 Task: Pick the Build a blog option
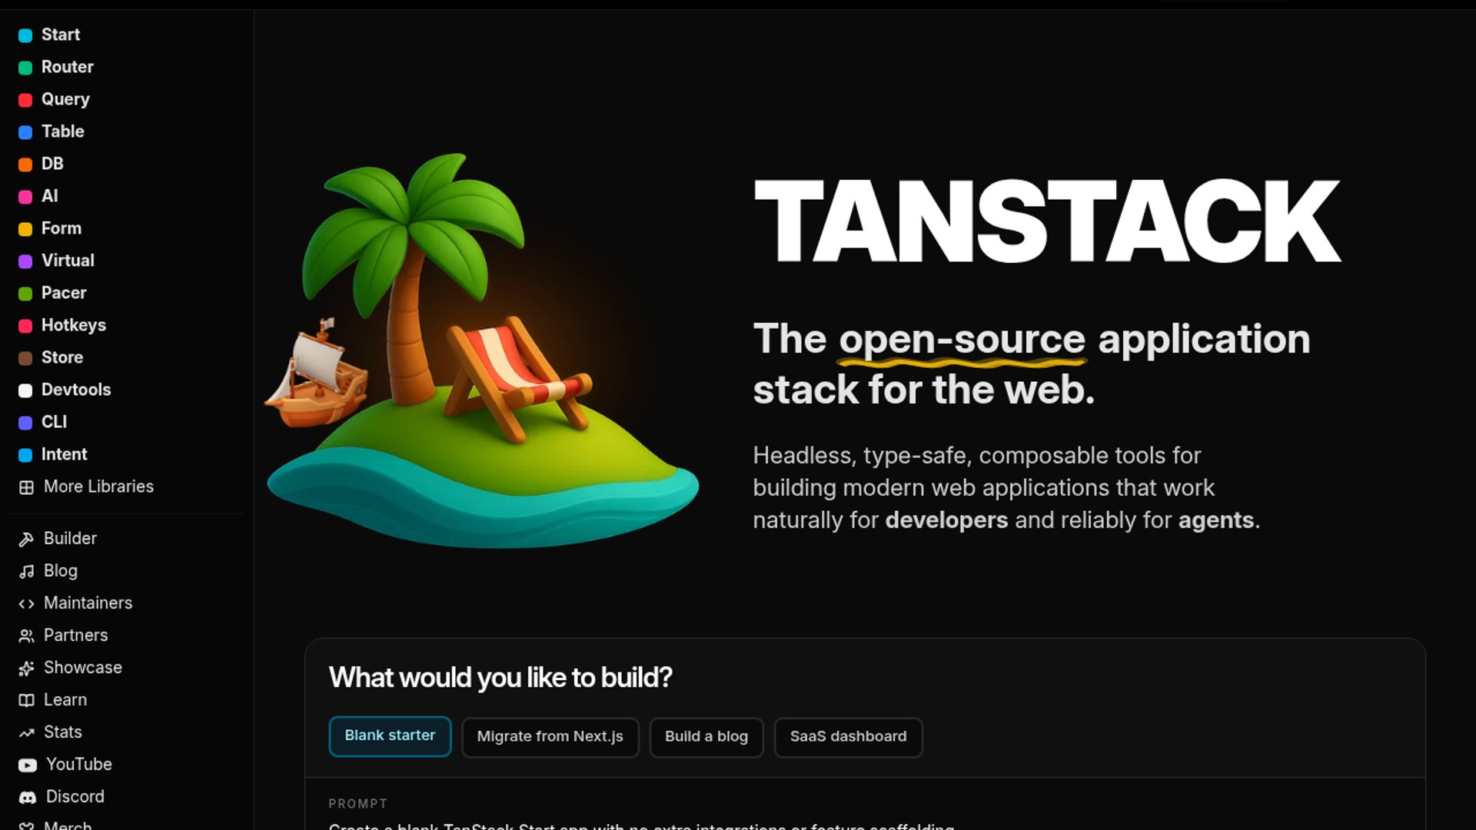[706, 737]
